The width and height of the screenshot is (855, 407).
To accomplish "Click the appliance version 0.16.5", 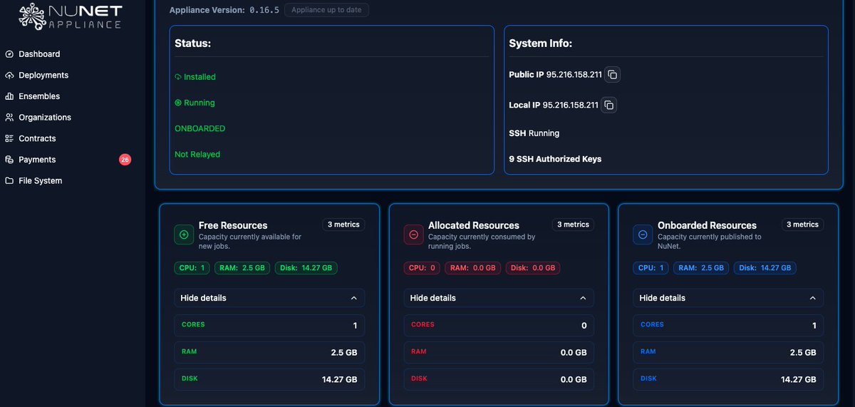I will point(264,10).
